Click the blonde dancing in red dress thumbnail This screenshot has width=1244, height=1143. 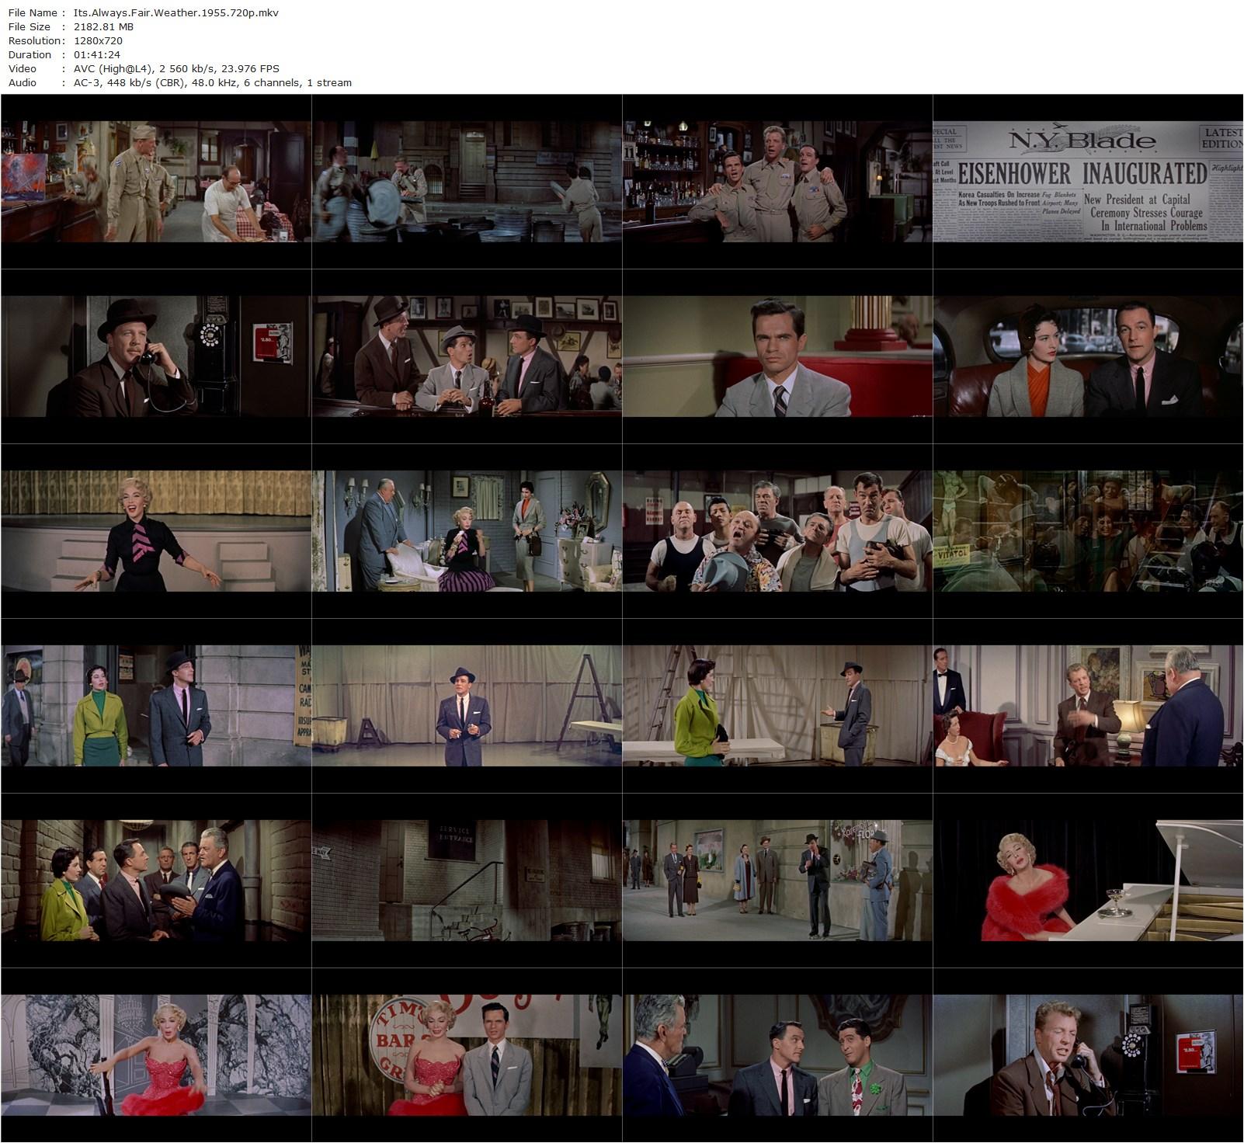click(x=156, y=1055)
